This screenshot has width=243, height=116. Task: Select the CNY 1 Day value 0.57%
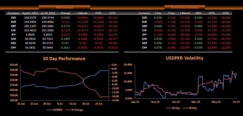click(157, 47)
